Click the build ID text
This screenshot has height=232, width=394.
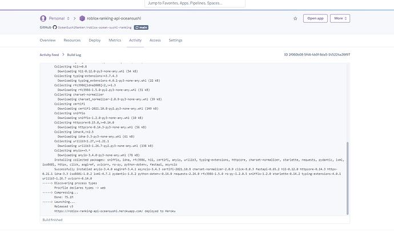[x=317, y=54]
